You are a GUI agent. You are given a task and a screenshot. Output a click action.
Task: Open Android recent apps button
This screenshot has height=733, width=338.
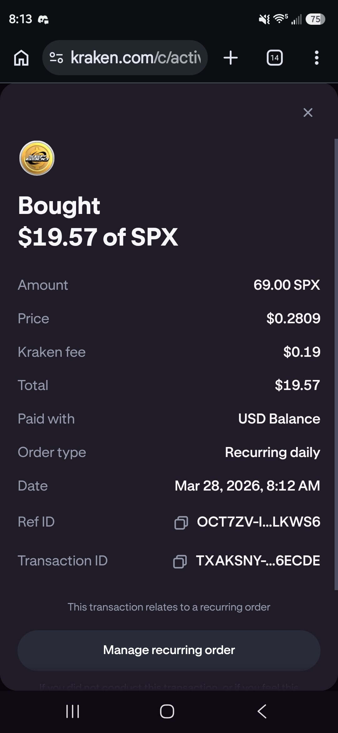(73, 711)
